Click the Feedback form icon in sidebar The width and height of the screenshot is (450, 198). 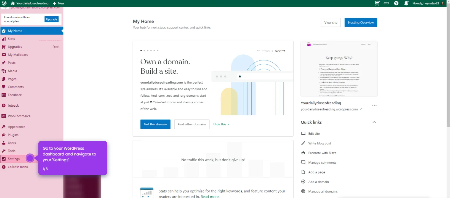(x=4, y=95)
